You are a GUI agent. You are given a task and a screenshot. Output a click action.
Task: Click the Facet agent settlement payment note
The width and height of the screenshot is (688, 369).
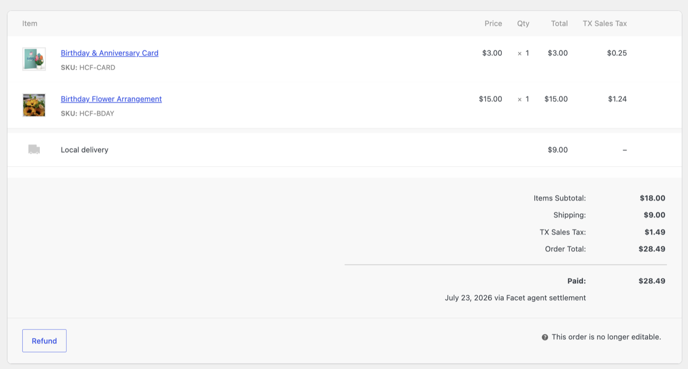coord(515,298)
